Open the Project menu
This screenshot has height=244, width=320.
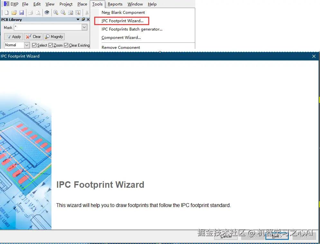[x=66, y=4]
